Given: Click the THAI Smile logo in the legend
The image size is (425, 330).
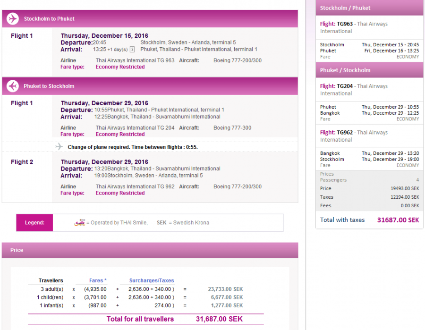Looking at the screenshot, I should click(x=80, y=222).
